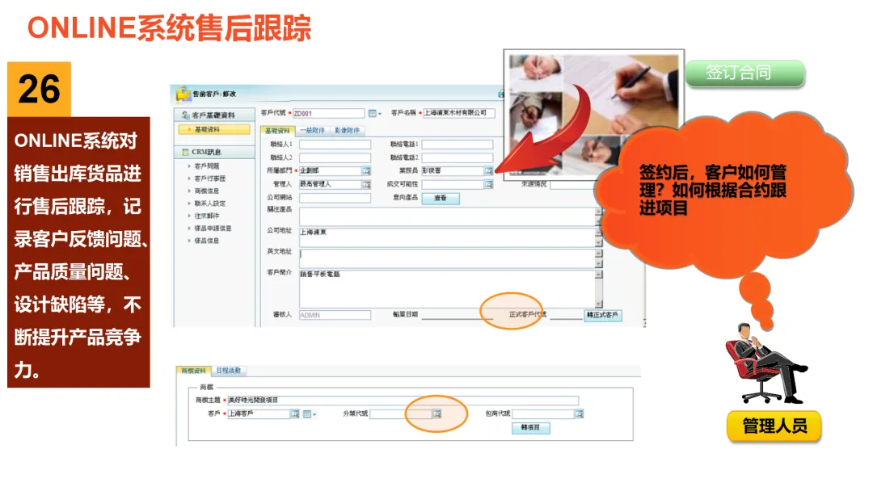
Task: Click the 審核人 field showing ADMIN
Action: [x=335, y=315]
